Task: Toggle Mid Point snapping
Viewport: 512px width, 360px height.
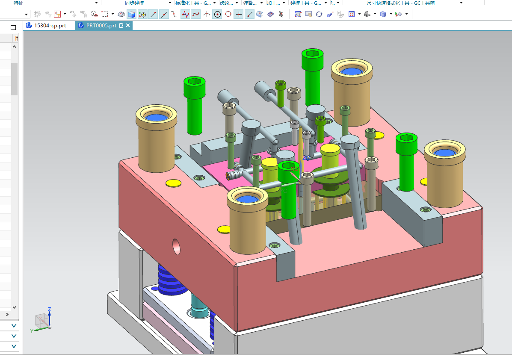Action: [x=164, y=15]
